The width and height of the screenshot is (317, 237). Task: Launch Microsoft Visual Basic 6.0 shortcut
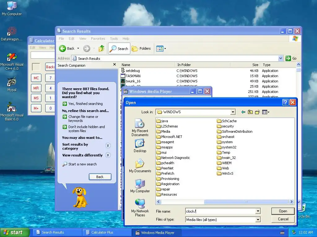pos(12,111)
